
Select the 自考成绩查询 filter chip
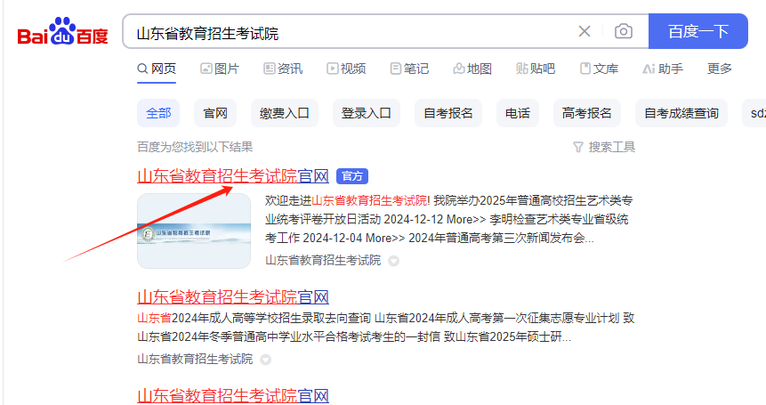coord(681,113)
